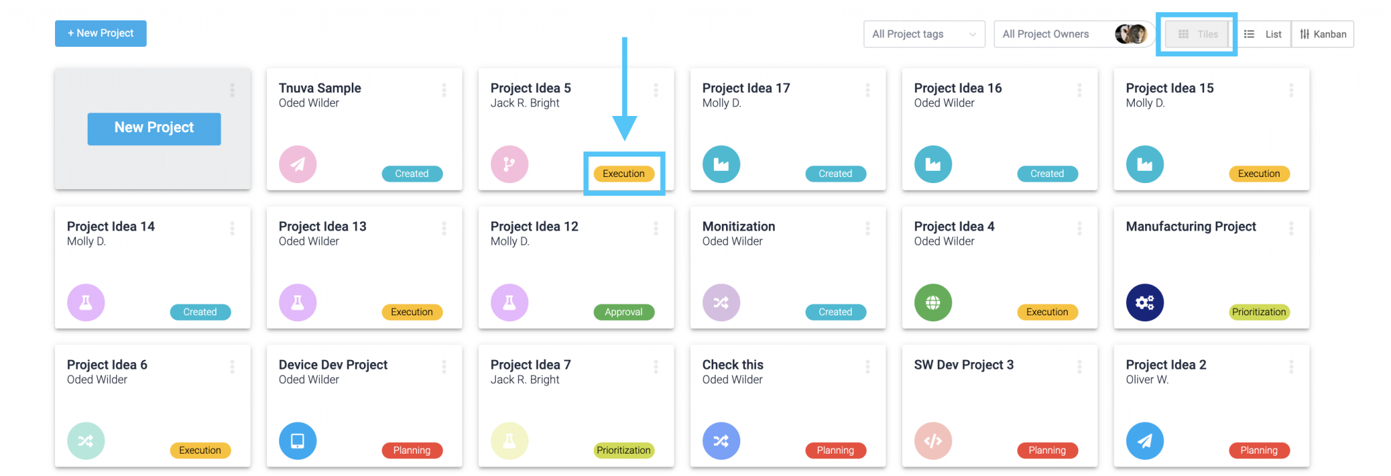Image resolution: width=1391 pixels, height=476 pixels.
Task: Click the globe icon on Project Idea 4
Action: click(933, 302)
